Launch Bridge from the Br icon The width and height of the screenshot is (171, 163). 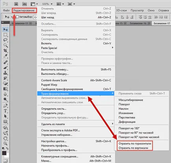16,4
